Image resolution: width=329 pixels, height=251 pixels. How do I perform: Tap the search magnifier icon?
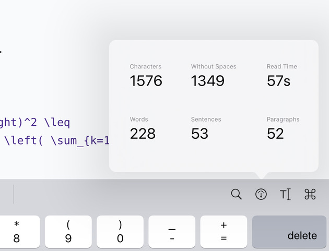pyautogui.click(x=236, y=194)
